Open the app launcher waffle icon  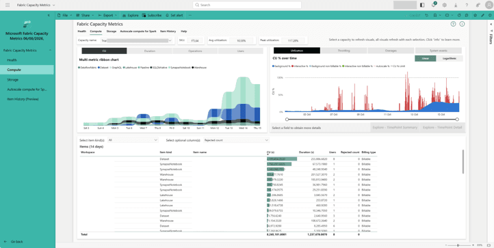click(8, 5)
